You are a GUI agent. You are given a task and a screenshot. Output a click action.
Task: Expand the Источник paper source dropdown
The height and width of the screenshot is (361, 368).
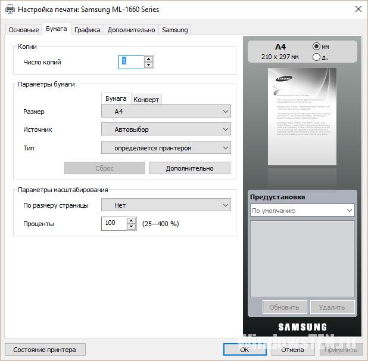tap(166, 129)
